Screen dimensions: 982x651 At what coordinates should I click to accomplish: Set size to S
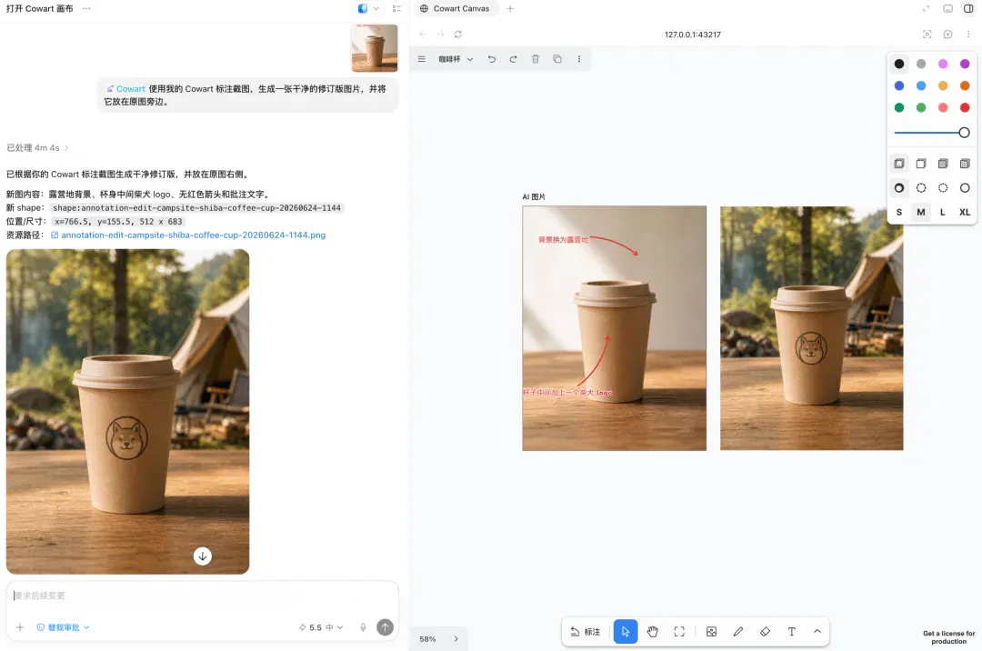pyautogui.click(x=898, y=212)
